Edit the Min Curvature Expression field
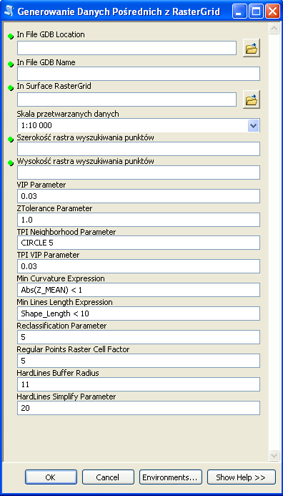Screen dimensions: 283x496 [139, 290]
